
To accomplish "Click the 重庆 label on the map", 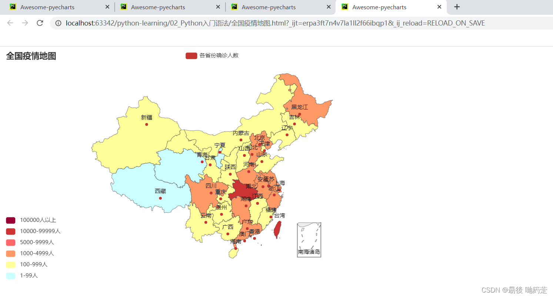I will (220, 192).
